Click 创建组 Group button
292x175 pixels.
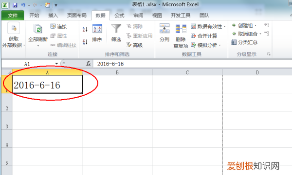[242, 25]
